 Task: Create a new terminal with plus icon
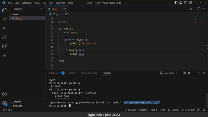pos(177,73)
